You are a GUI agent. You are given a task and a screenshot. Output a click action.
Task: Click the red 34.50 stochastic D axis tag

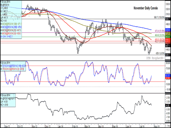168,78
